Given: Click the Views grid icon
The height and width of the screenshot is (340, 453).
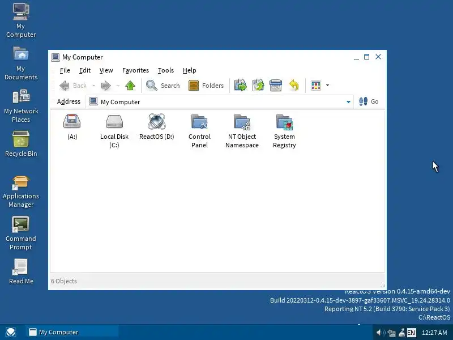Looking at the screenshot, I should [316, 86].
